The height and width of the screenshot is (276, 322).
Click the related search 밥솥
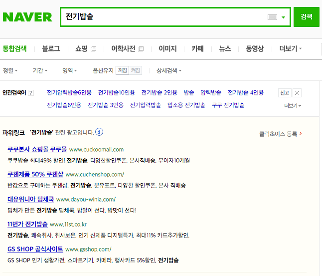(x=189, y=92)
